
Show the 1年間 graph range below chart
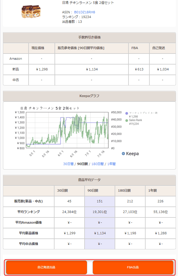[111, 164]
